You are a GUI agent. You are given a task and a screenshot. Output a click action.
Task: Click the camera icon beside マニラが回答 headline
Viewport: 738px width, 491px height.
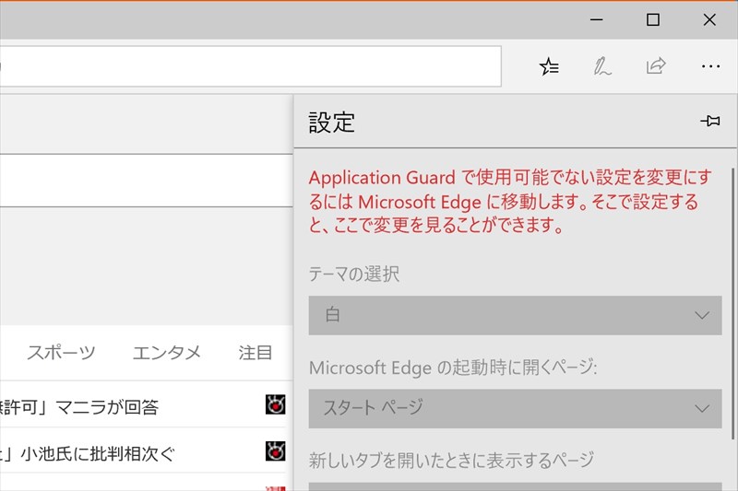click(275, 404)
